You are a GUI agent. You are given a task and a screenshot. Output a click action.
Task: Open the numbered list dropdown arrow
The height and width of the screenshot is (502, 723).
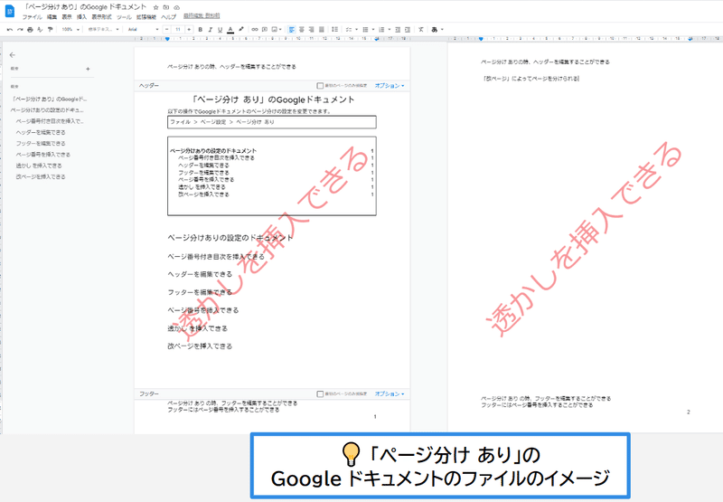coord(390,30)
